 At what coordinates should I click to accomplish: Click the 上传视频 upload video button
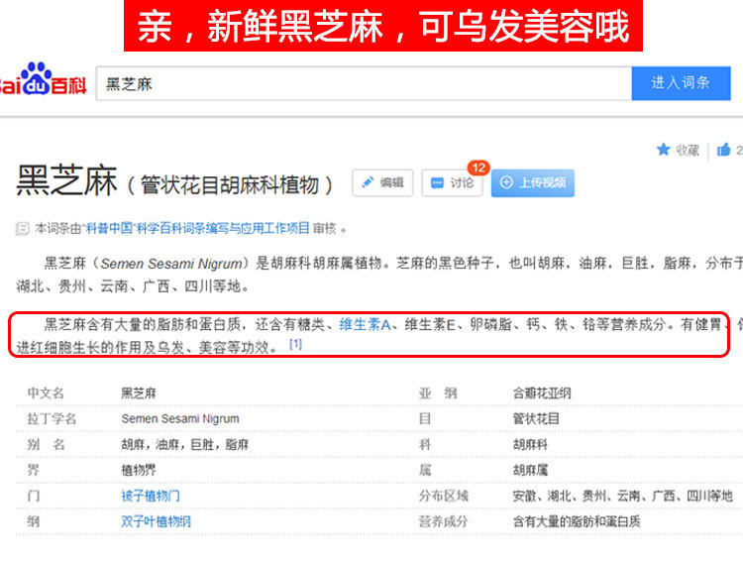(533, 182)
